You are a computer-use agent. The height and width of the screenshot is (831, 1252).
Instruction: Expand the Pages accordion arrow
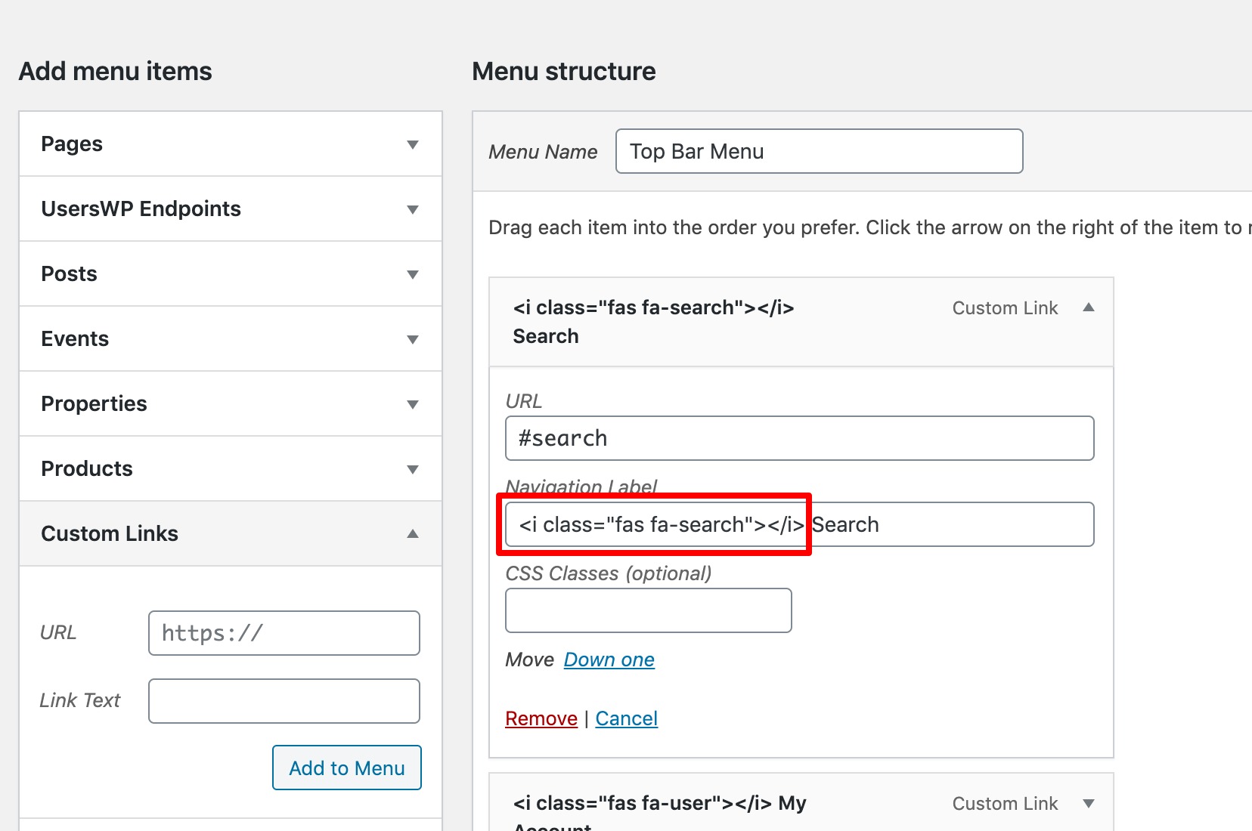pos(412,144)
